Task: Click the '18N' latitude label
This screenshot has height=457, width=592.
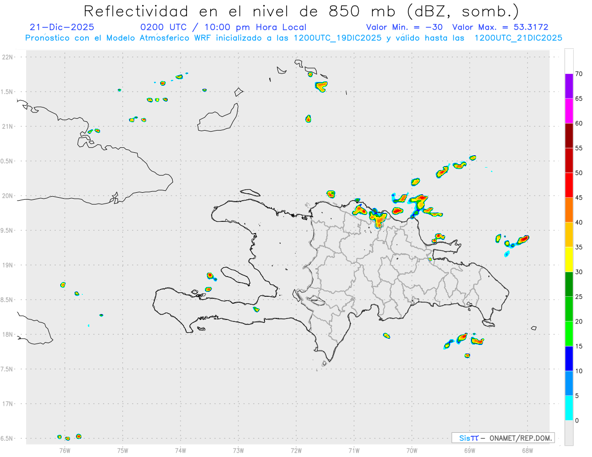Action: (x=8, y=334)
